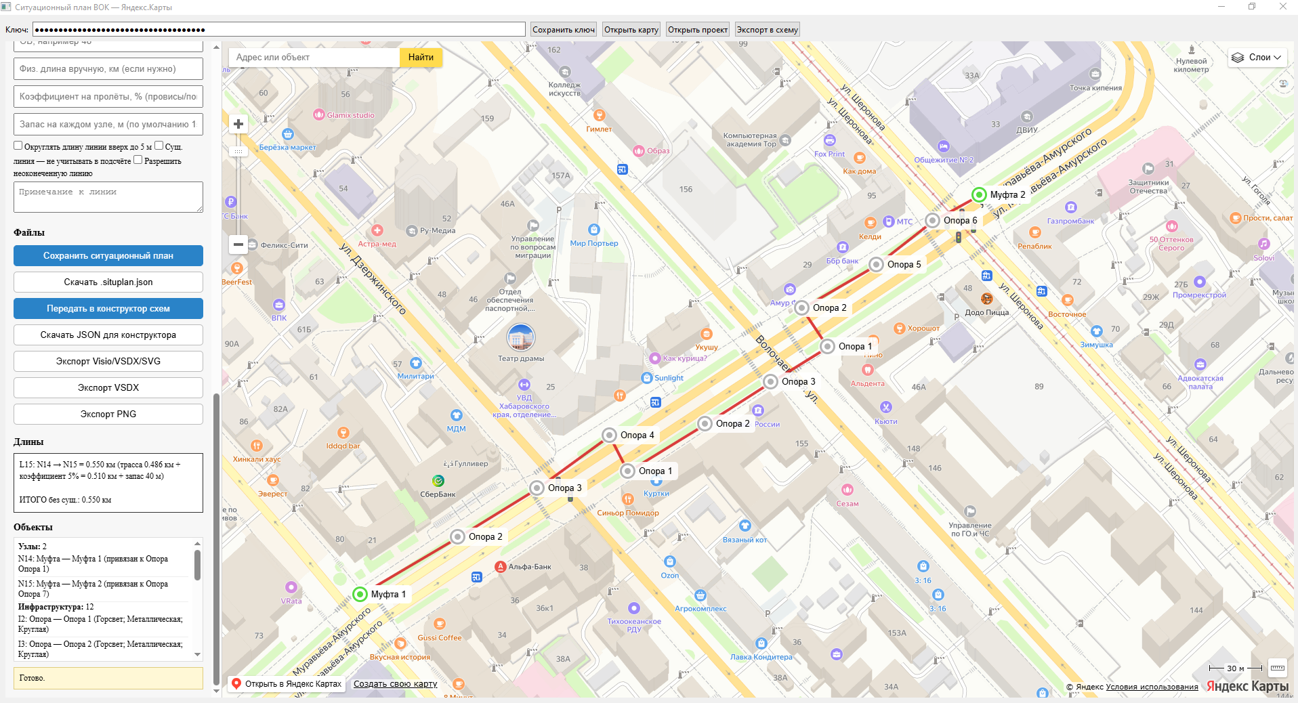1298x703 pixels.
Task: Click the Милитари shop marker
Action: tap(416, 363)
